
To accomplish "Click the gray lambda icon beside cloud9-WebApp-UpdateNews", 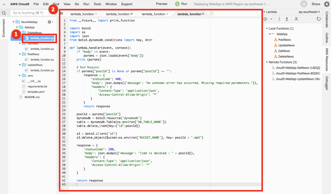I will (273, 79).
